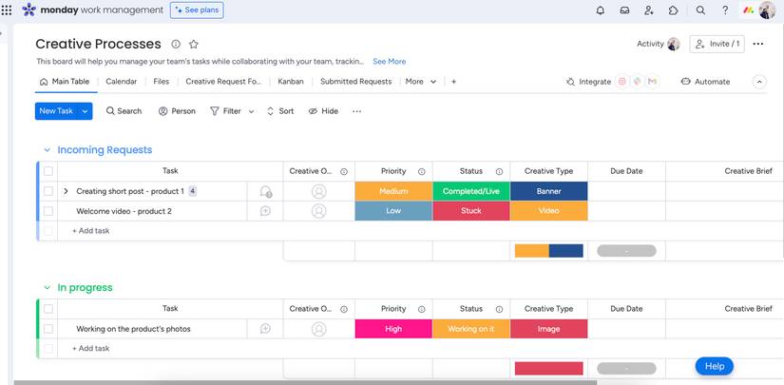Tick checkbox for Welcome video task
784x385 pixels.
[x=48, y=211]
